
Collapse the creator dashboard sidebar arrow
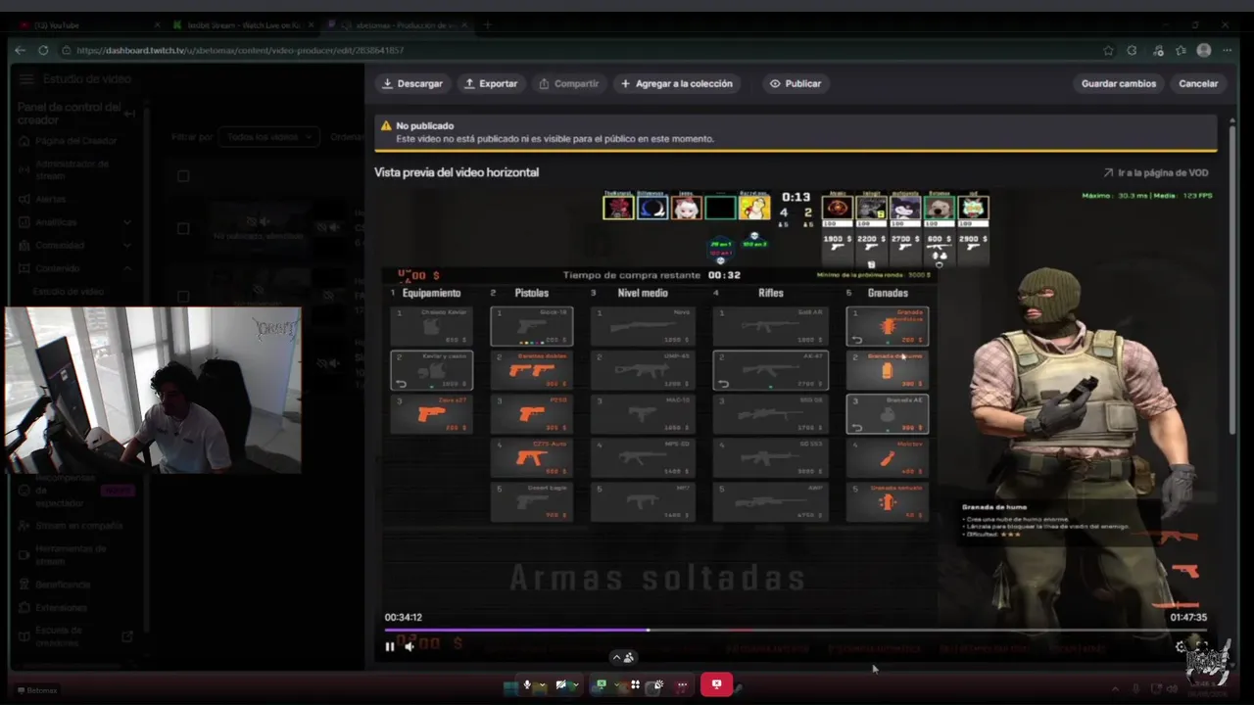click(x=129, y=114)
